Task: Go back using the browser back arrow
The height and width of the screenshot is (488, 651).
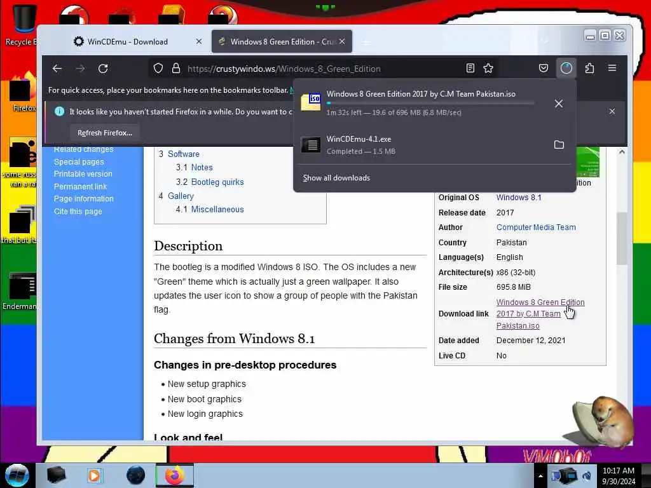Action: tap(57, 69)
